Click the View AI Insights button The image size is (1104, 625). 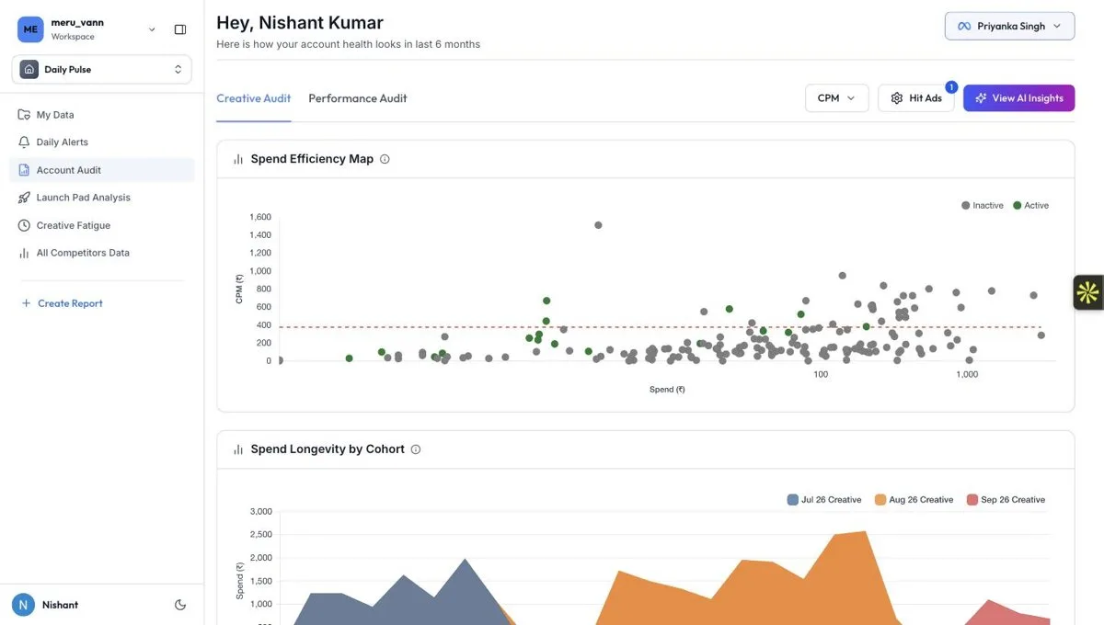click(1018, 98)
